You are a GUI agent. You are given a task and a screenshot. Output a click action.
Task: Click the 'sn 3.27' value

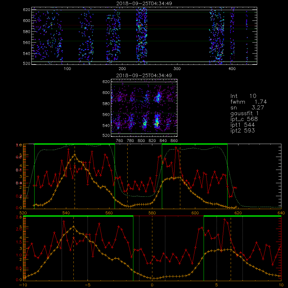pyautogui.click(x=247, y=107)
